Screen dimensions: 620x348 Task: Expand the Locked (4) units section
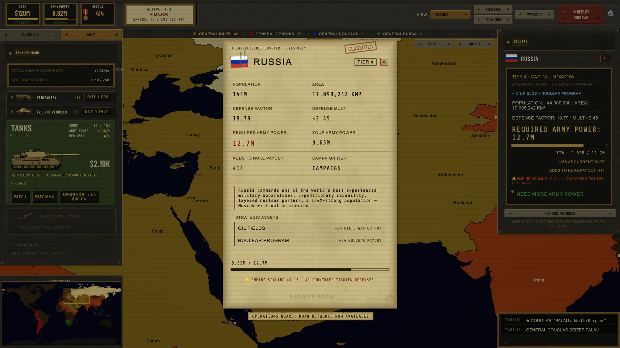pyautogui.click(x=61, y=249)
